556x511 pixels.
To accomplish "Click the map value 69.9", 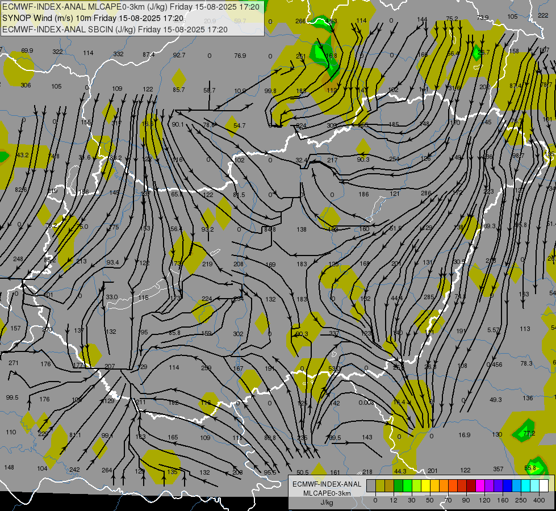I will [x=27, y=51].
